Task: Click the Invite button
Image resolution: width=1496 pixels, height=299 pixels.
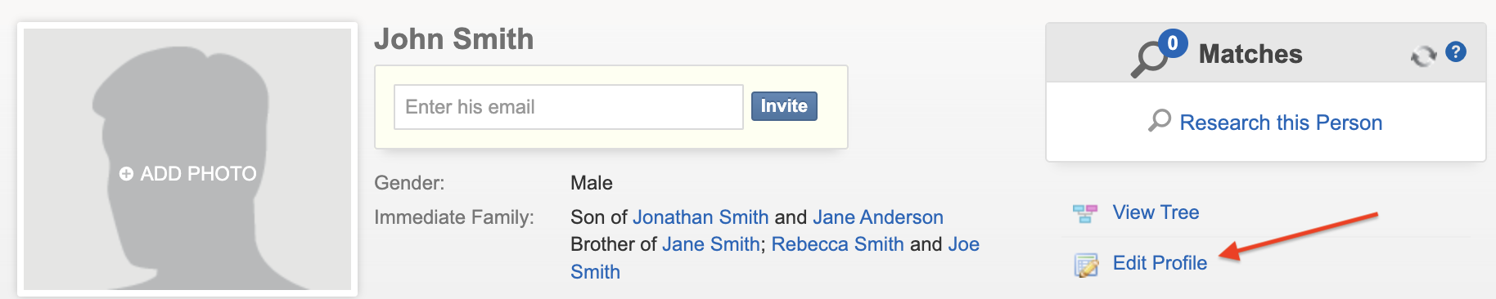Action: click(784, 106)
